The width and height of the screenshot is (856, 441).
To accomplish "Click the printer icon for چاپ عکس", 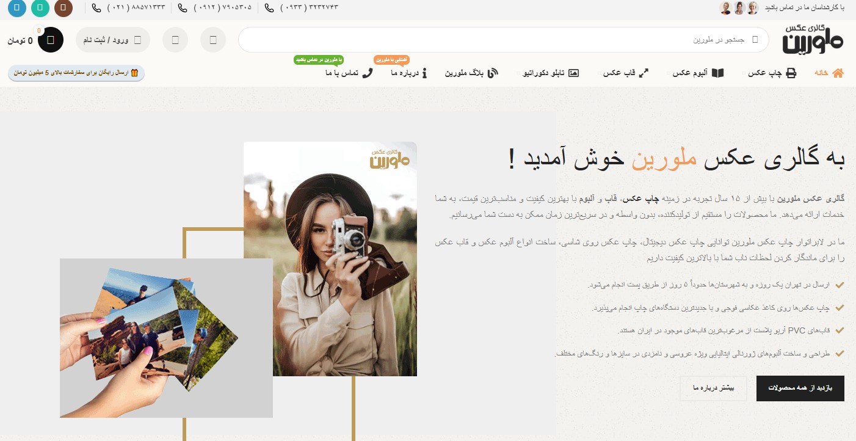I will [x=791, y=73].
